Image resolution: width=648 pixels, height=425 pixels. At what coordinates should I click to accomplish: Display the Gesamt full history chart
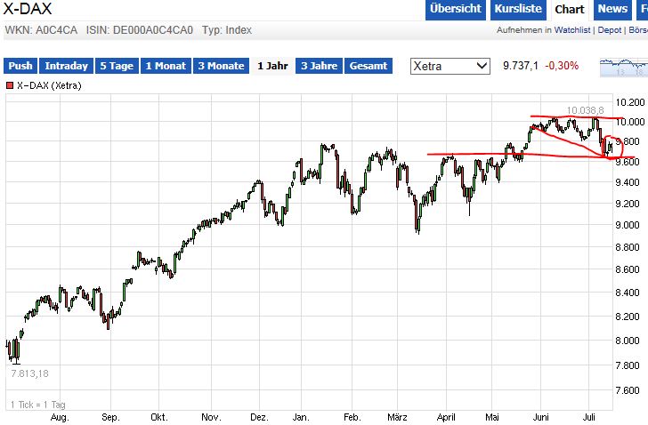(x=368, y=66)
